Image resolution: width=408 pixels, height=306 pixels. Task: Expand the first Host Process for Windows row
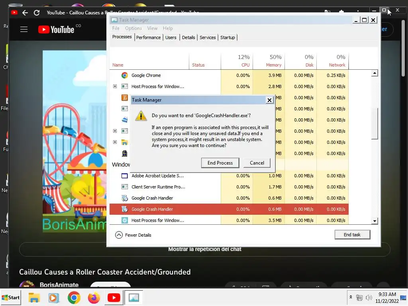(115, 86)
